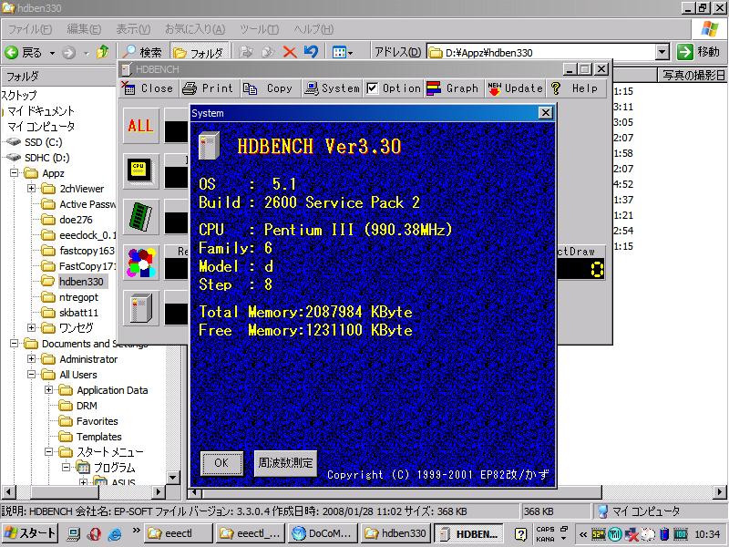Check for Update in HDBENCH toolbar
This screenshot has width=729, height=547.
(x=515, y=88)
